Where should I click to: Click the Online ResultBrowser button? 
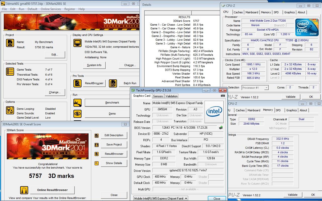coord(52,190)
